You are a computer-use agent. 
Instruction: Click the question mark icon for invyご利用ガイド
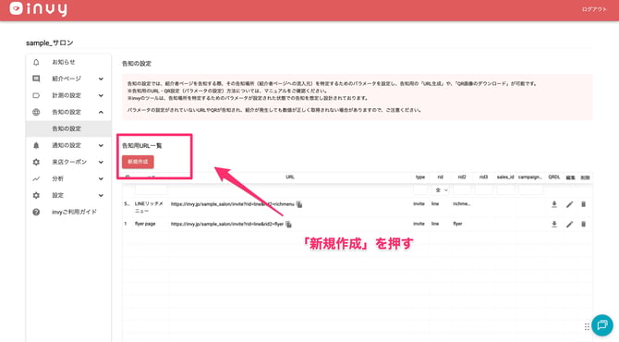point(36,212)
